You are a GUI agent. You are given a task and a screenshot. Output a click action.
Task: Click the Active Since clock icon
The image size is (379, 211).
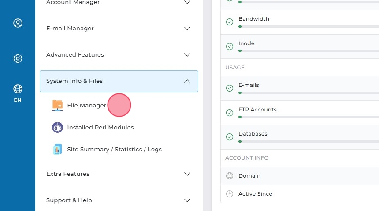(229, 194)
